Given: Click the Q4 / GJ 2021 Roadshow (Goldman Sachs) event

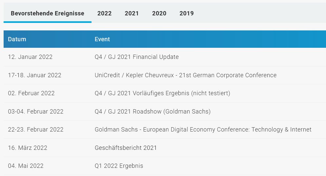Looking at the screenshot, I should (153, 112).
